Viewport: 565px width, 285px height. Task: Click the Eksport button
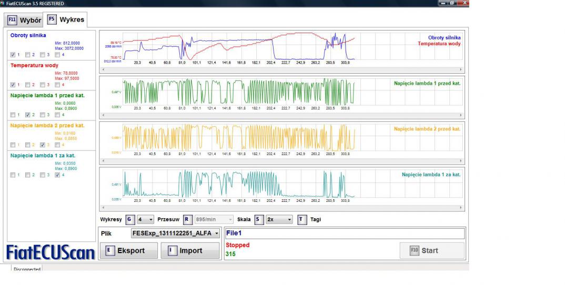click(128, 251)
